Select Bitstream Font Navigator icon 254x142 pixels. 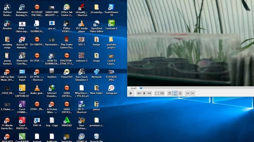(22, 59)
